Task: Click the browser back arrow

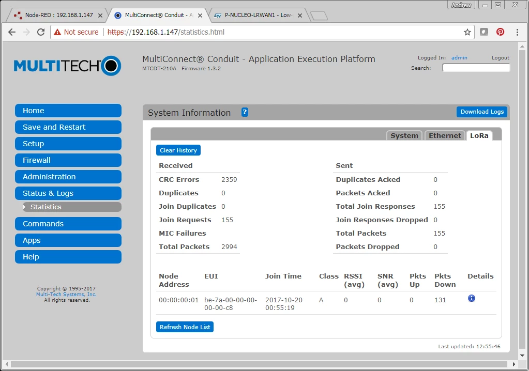Action: pos(12,32)
